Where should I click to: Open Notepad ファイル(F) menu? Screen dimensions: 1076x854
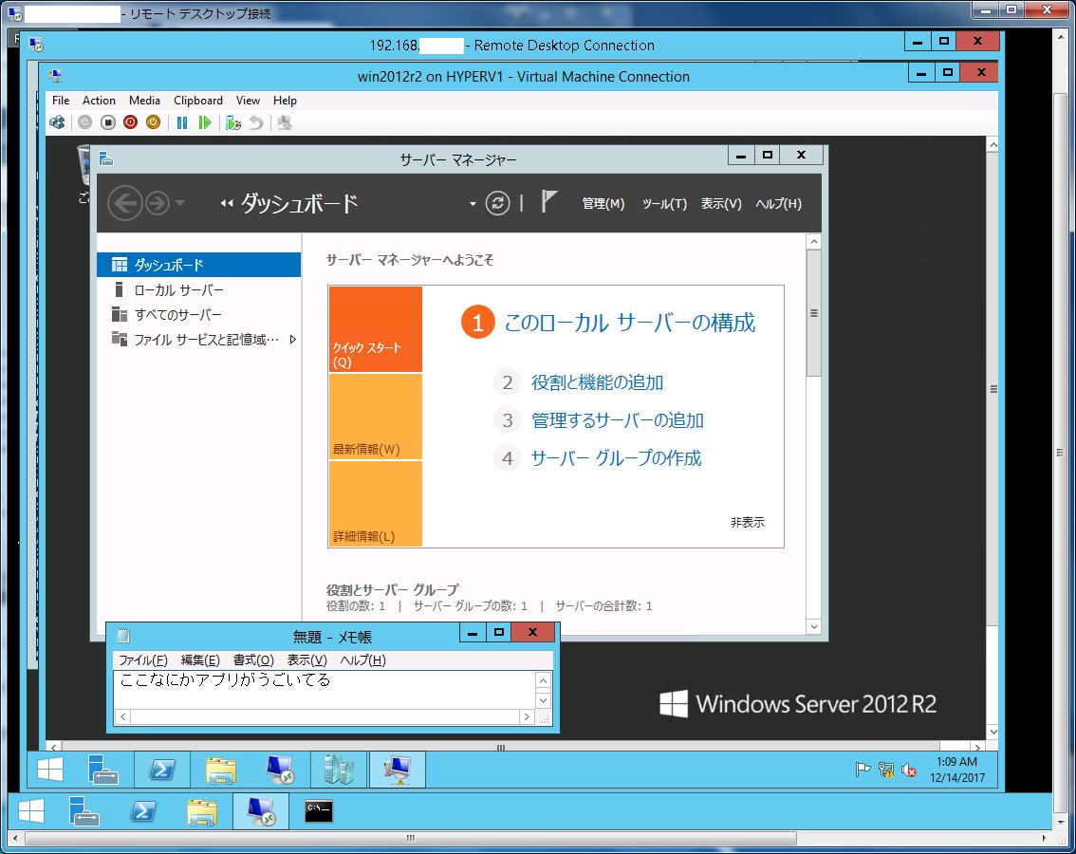(142, 659)
